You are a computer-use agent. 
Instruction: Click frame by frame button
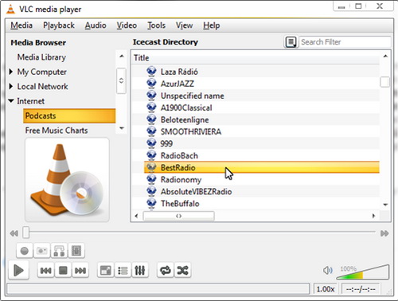tap(76, 251)
